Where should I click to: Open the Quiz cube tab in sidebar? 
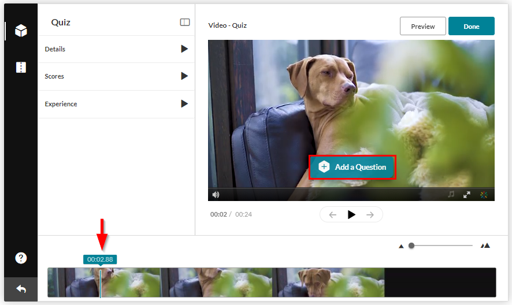click(x=21, y=31)
